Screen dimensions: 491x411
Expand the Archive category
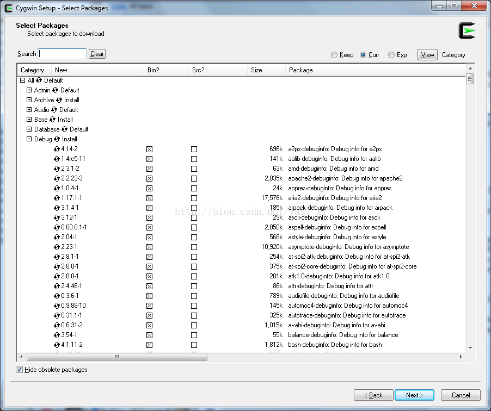click(x=29, y=100)
